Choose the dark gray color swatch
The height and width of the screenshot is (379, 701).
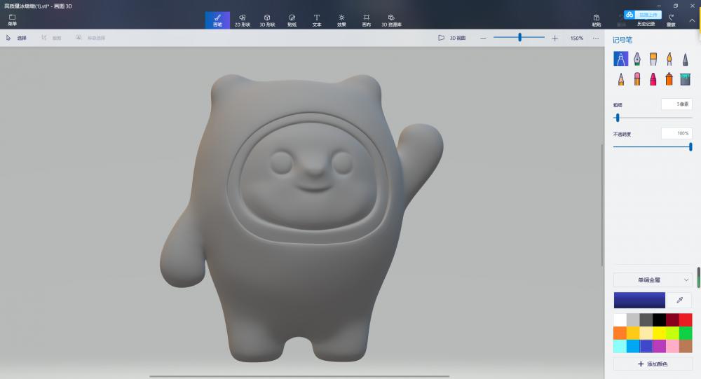pos(646,320)
